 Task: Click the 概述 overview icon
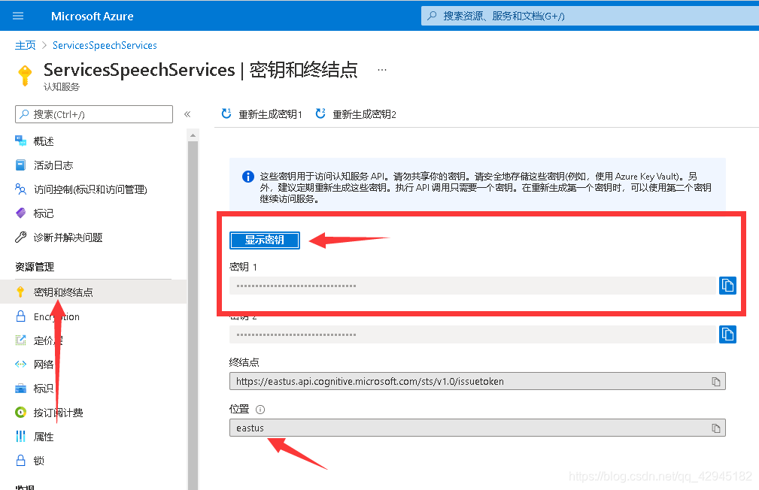coord(20,141)
